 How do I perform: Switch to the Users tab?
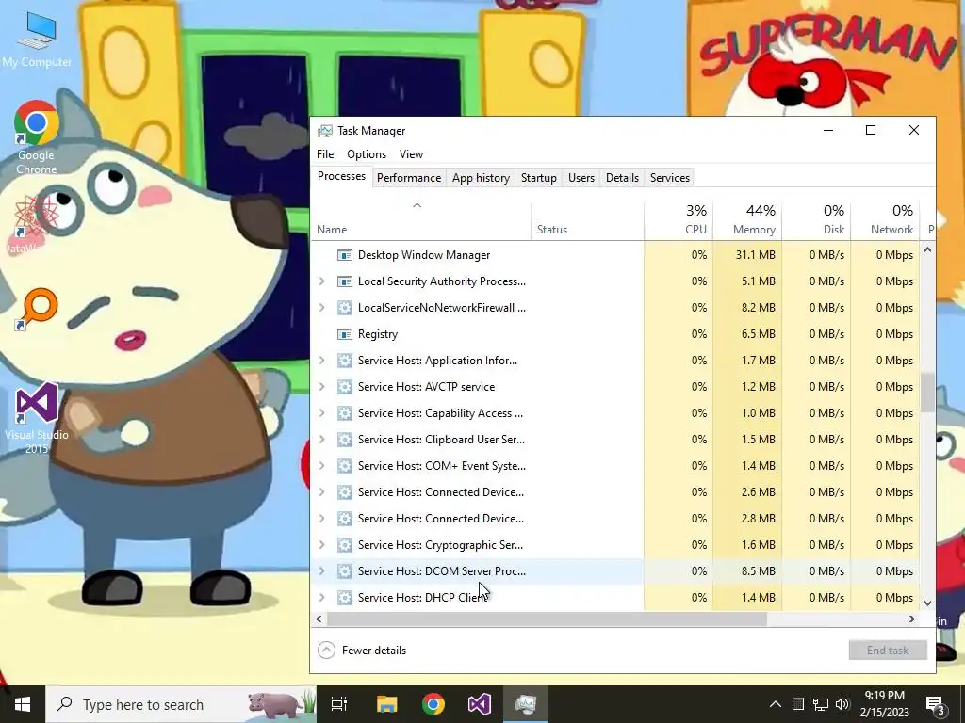581,178
